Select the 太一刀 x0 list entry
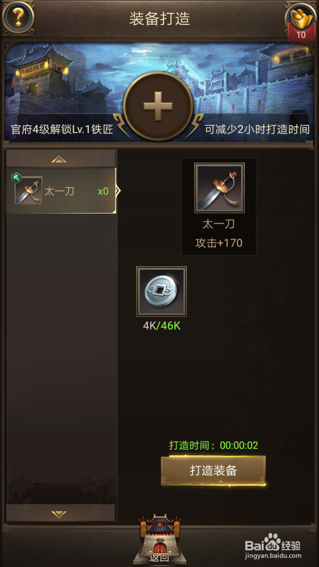 click(x=61, y=191)
